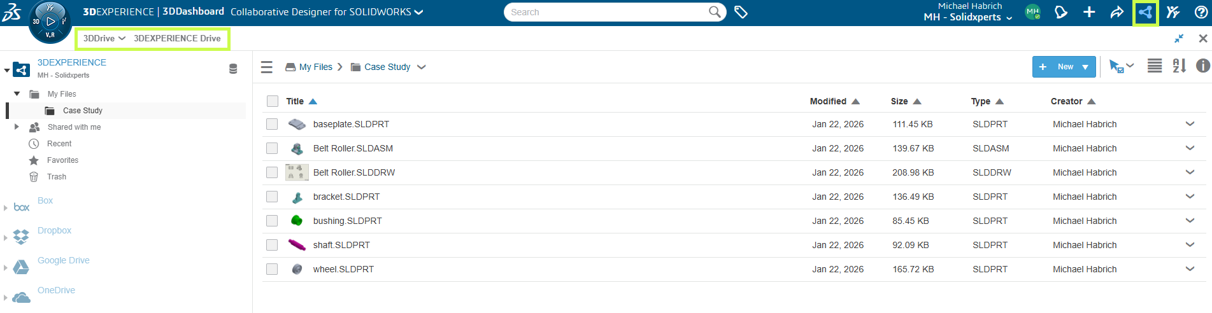Click the share arrow icon in top bar
Image resolution: width=1212 pixels, height=313 pixels.
pos(1117,12)
